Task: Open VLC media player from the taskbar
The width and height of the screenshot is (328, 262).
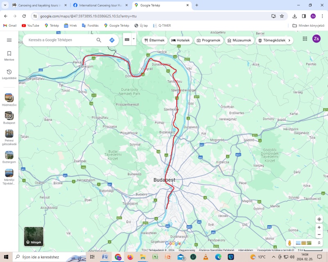Action: (x=206, y=257)
